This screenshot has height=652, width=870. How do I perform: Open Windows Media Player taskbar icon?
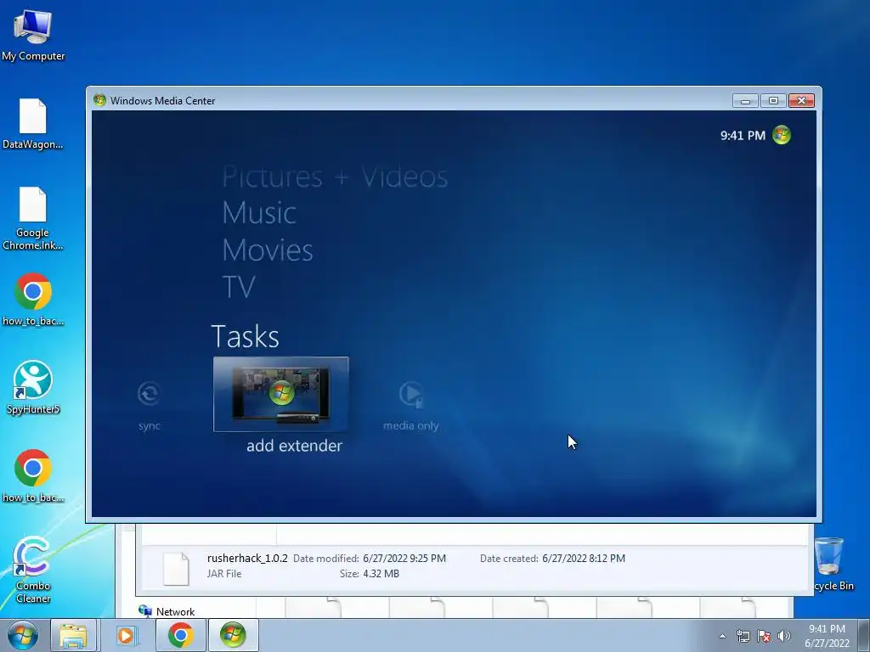[127, 635]
